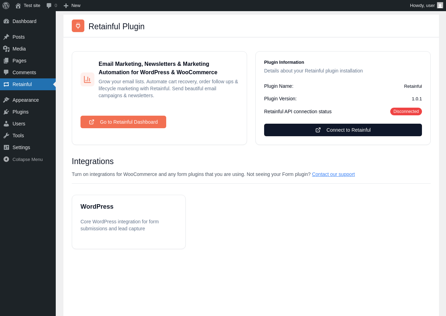The image size is (446, 316).
Task: Click the user avatar icon
Action: tap(440, 5)
